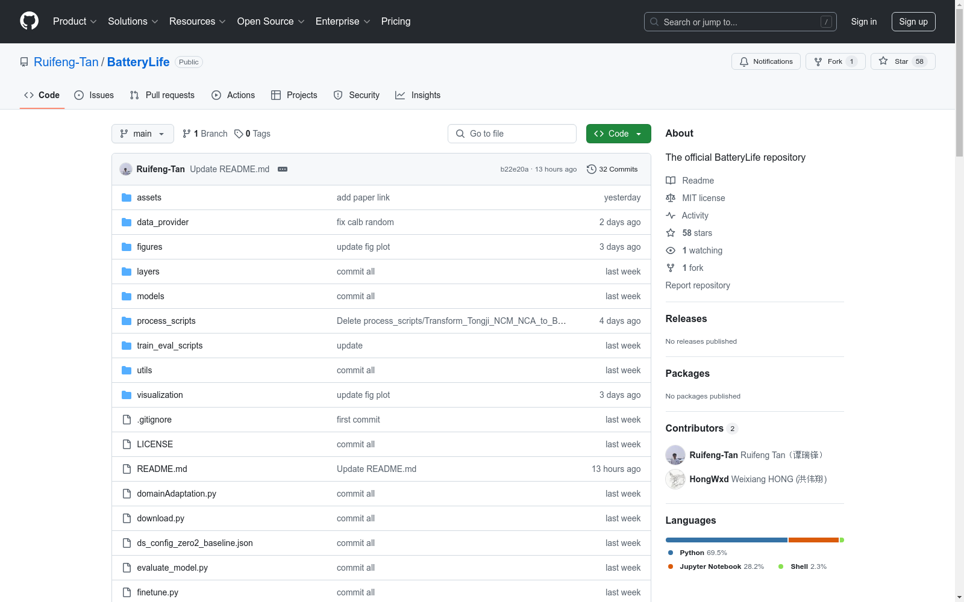Screen dimensions: 964x602
Task: Open the Pull requests tab
Action: (162, 95)
